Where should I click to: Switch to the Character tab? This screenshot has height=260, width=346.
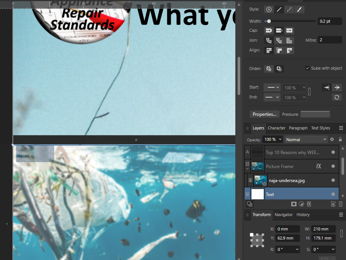pos(276,128)
